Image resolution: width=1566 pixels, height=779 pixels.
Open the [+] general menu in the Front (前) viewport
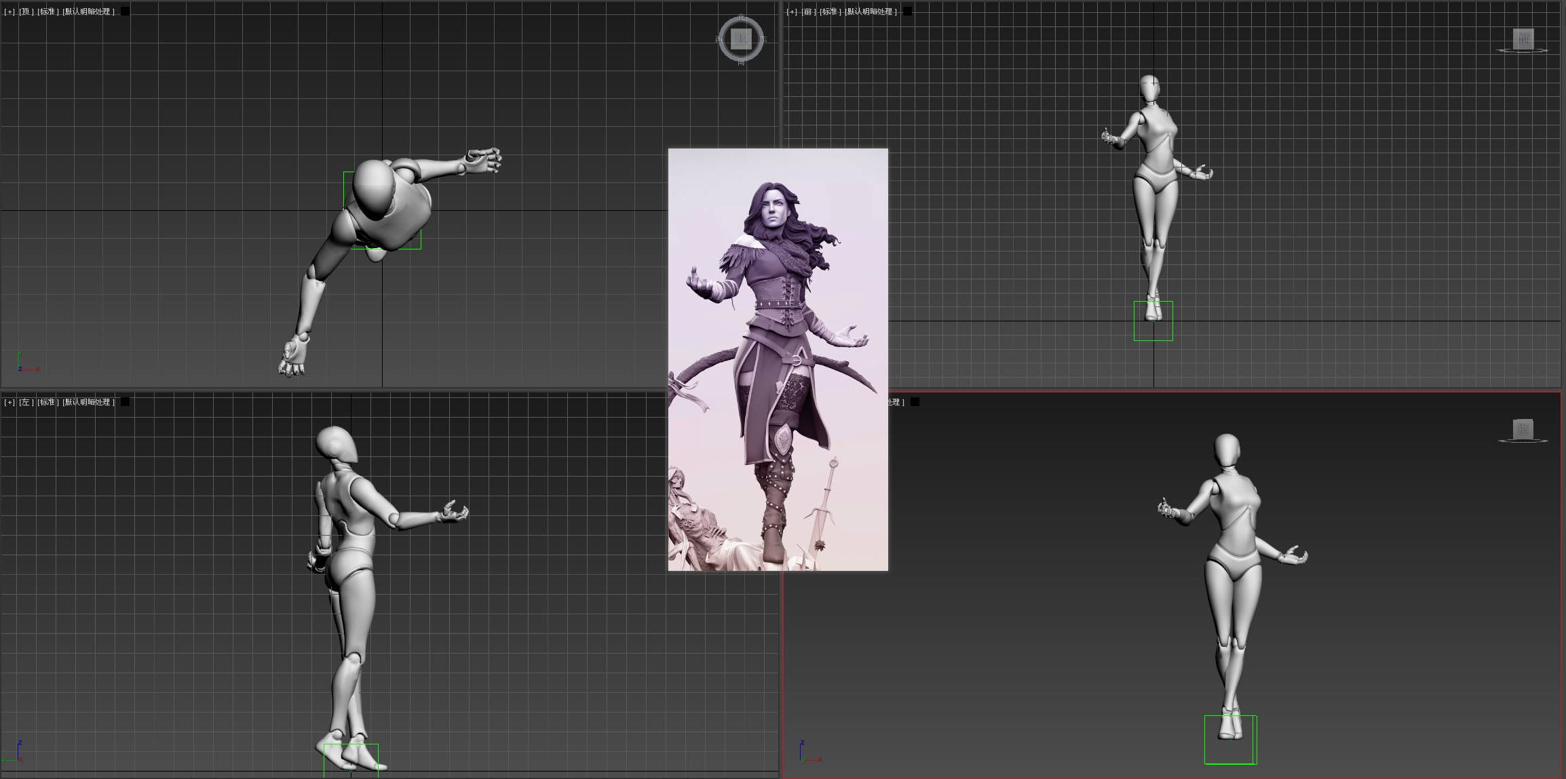pos(792,12)
